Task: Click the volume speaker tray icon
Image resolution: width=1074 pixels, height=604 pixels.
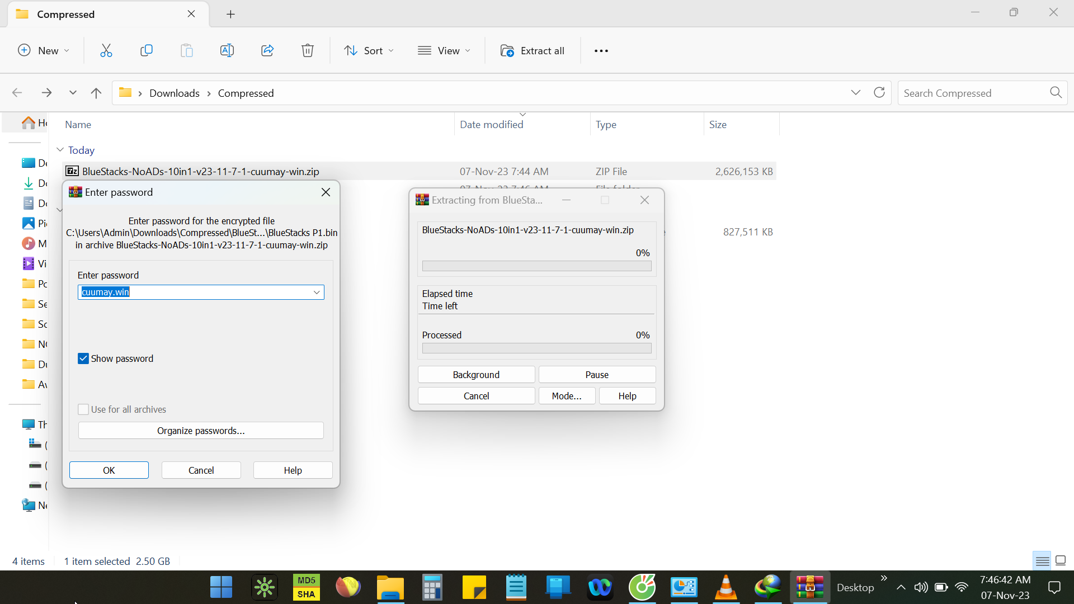Action: pos(921,587)
